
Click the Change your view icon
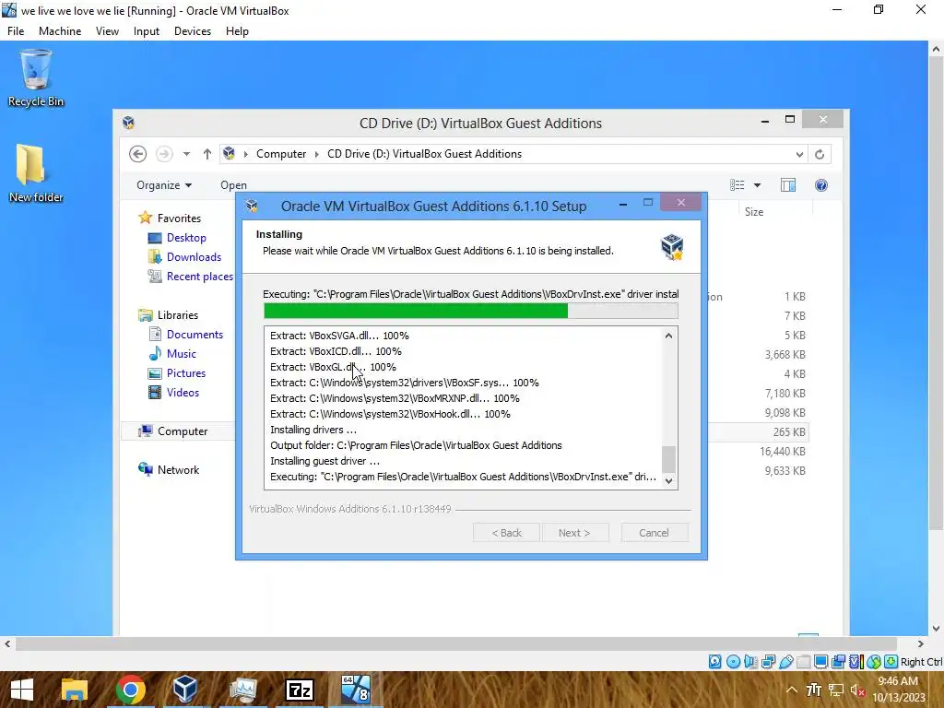737,184
